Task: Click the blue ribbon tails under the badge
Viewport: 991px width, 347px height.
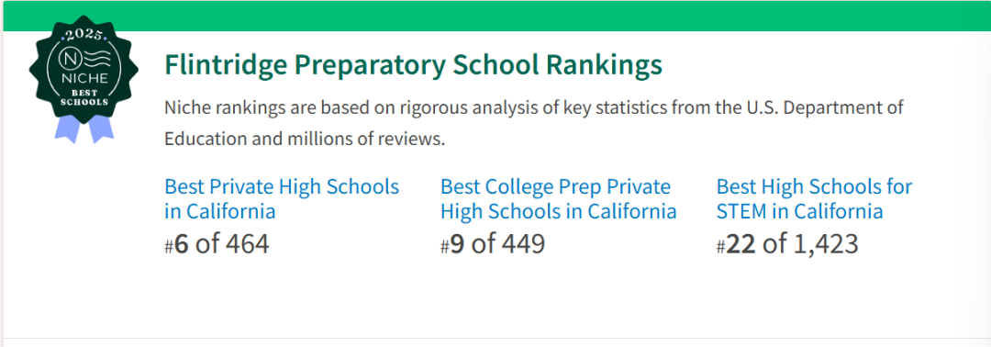Action: coord(84,129)
